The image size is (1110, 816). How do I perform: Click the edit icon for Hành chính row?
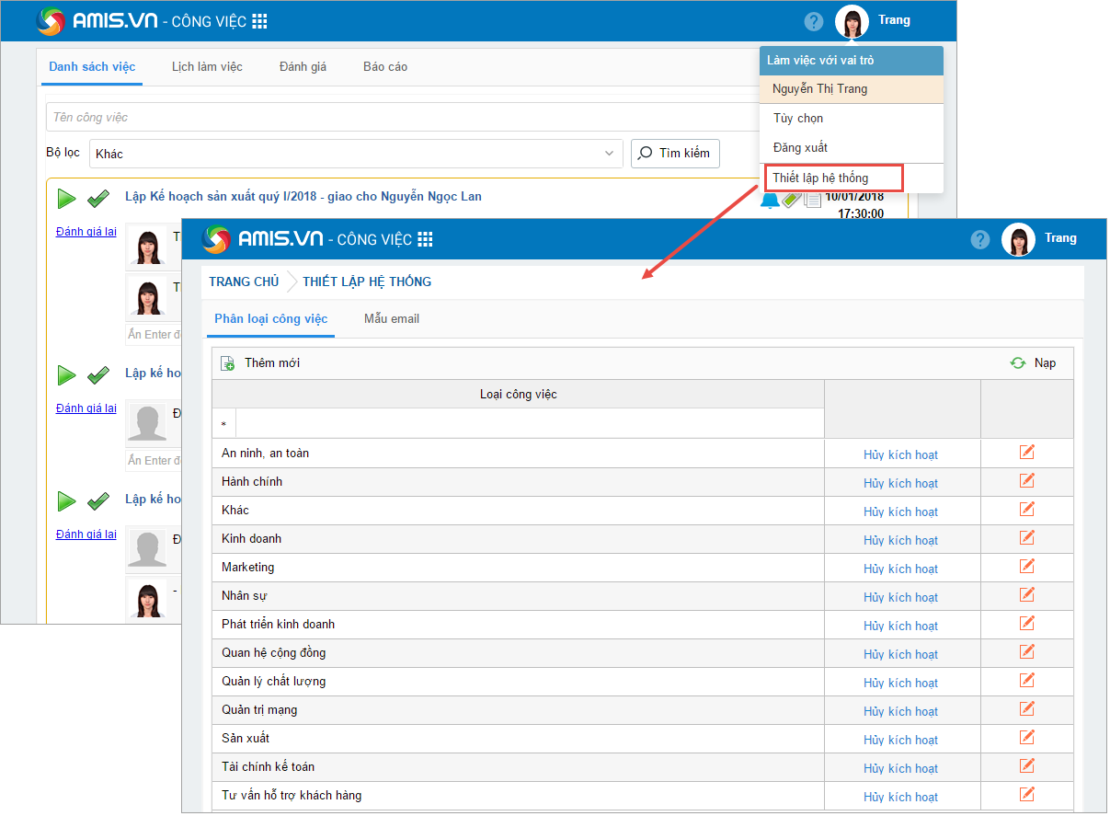[x=1026, y=481]
